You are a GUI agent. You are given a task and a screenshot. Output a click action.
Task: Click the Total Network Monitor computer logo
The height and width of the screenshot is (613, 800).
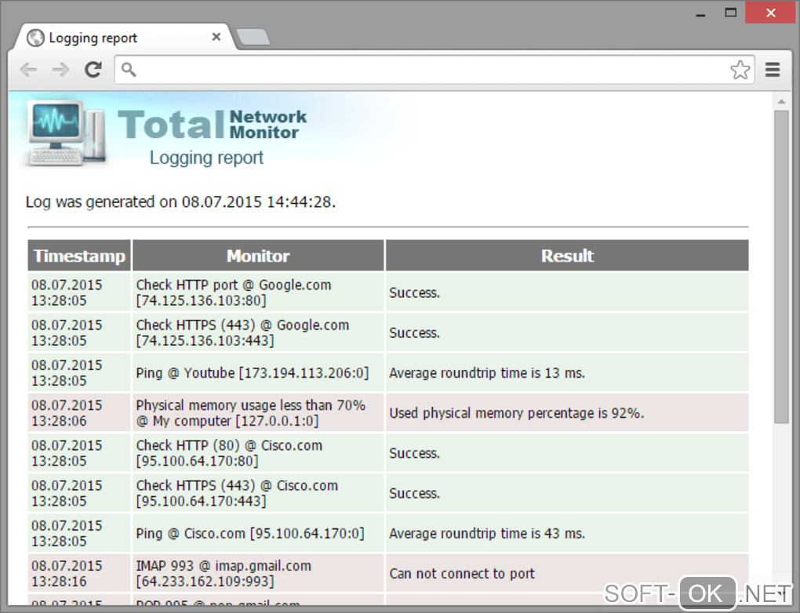(67, 132)
